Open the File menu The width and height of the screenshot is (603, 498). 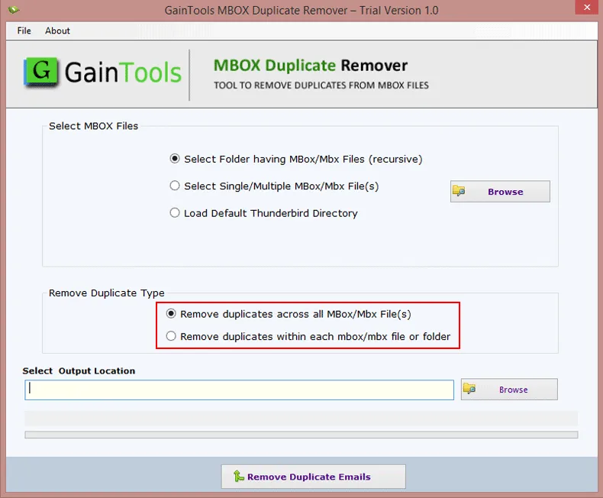tap(24, 31)
